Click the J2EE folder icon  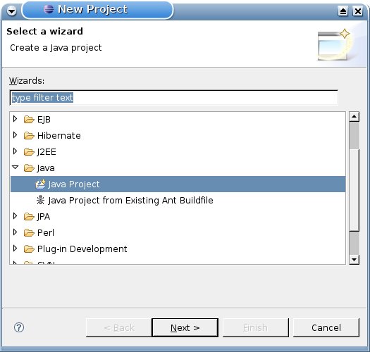point(29,152)
